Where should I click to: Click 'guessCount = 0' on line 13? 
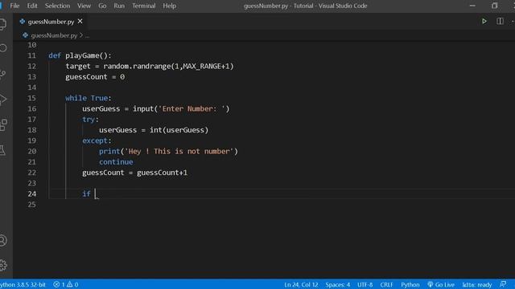95,77
